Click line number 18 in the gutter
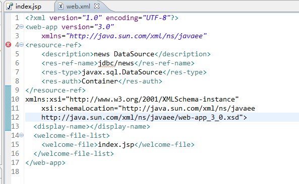This screenshot has height=184, width=299. [x=15, y=171]
